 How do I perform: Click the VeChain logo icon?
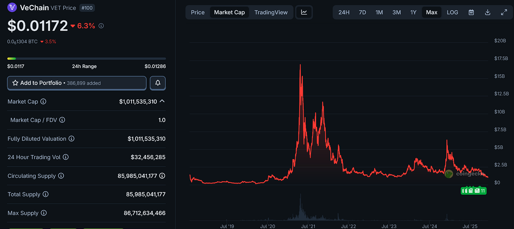pyautogui.click(x=12, y=7)
